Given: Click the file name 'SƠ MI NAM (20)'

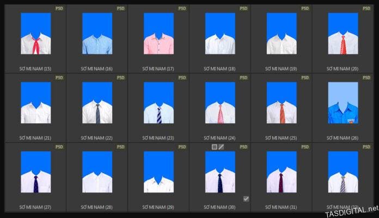Looking at the screenshot, I should [343, 69].
